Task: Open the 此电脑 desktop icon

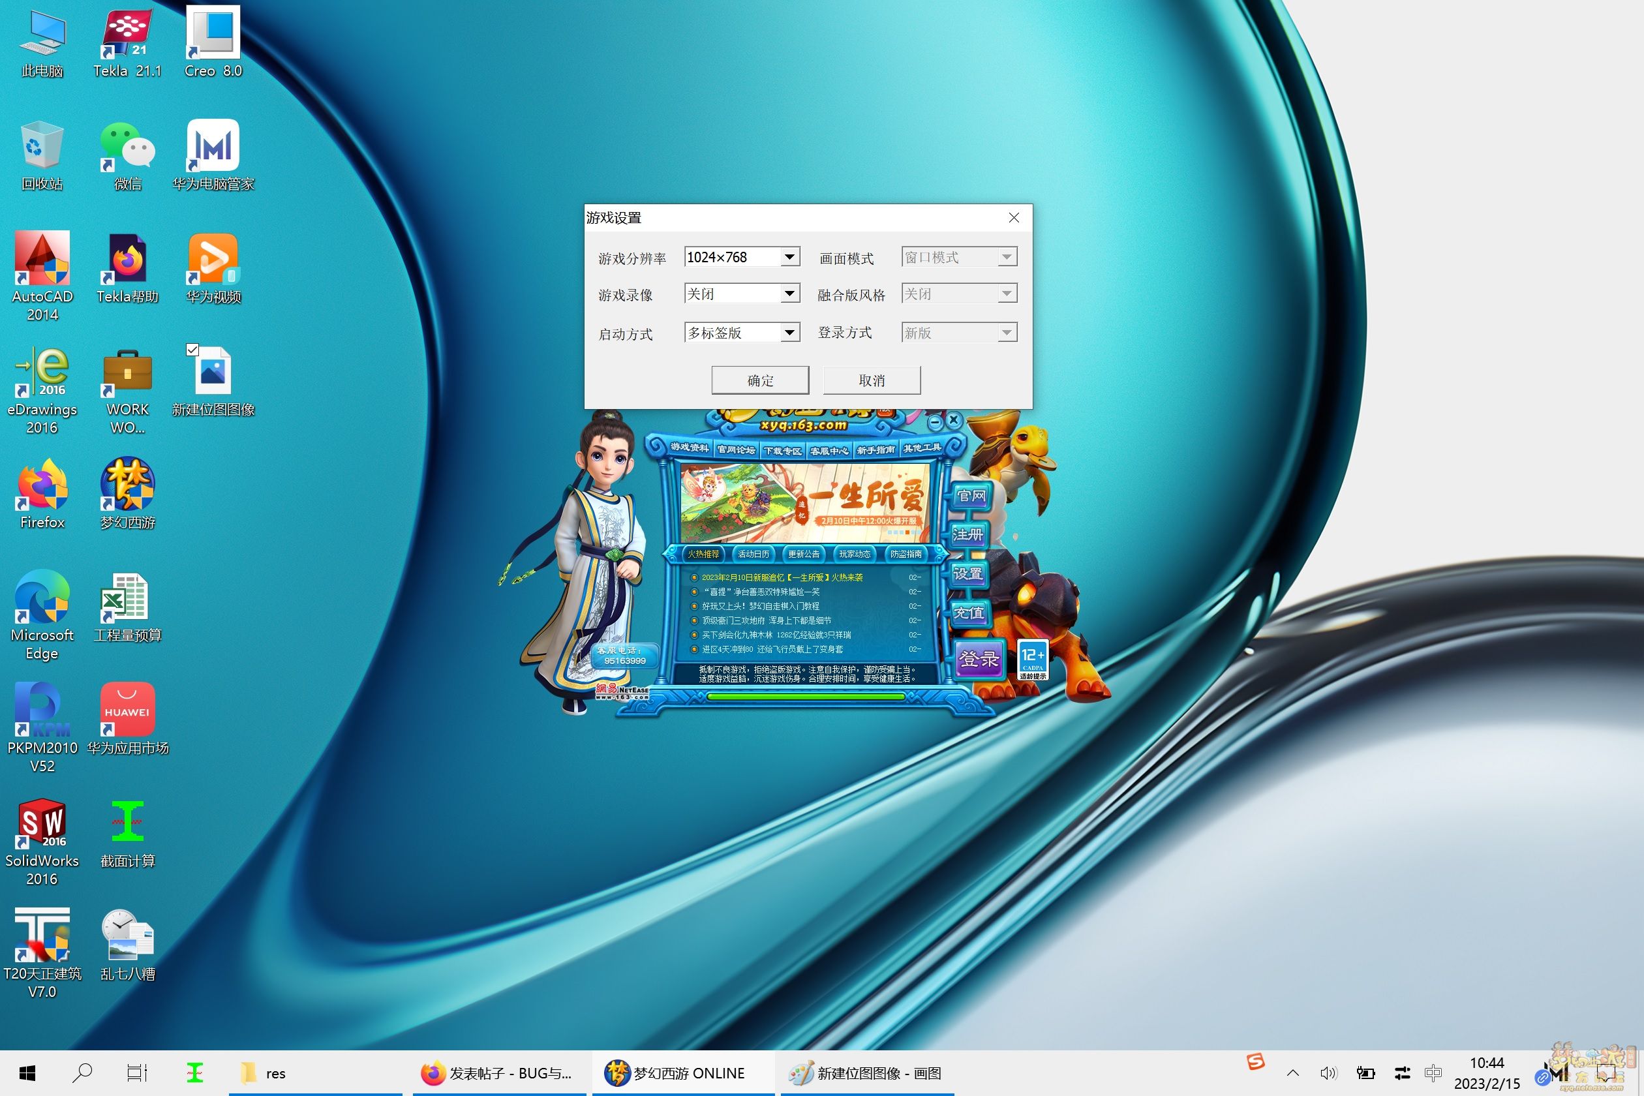Action: (42, 42)
